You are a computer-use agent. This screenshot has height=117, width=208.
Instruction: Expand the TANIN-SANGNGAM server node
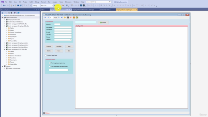tap(4, 69)
